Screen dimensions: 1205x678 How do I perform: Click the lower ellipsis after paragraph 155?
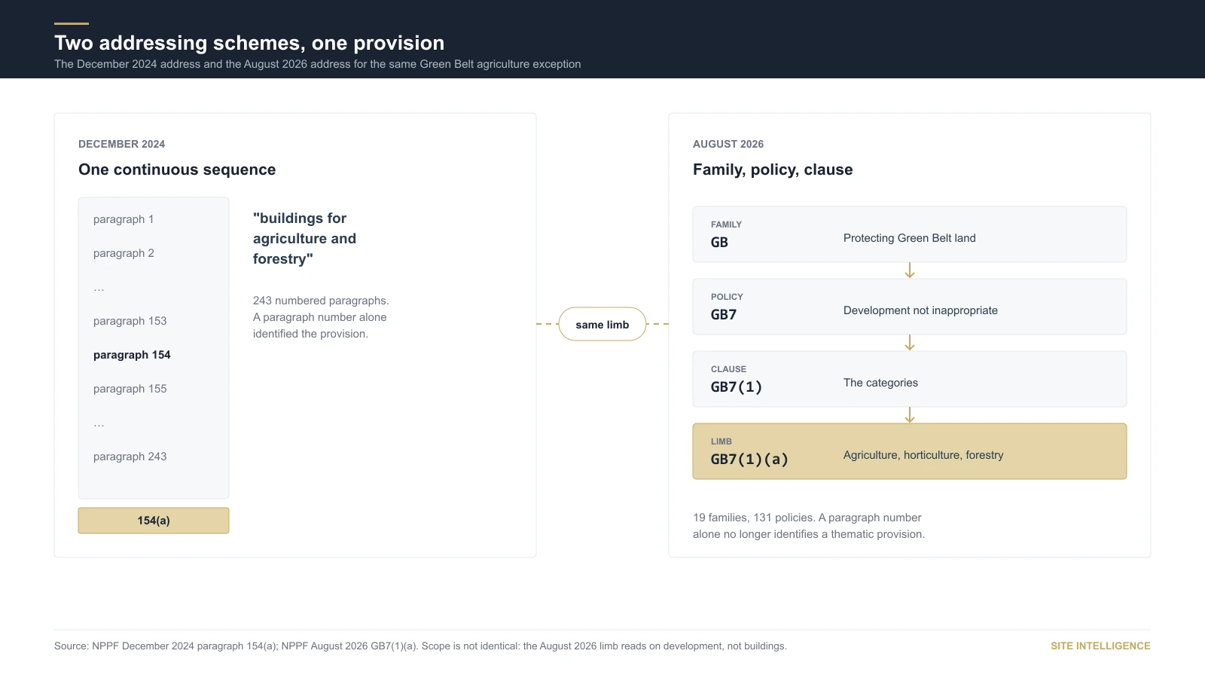tap(99, 423)
